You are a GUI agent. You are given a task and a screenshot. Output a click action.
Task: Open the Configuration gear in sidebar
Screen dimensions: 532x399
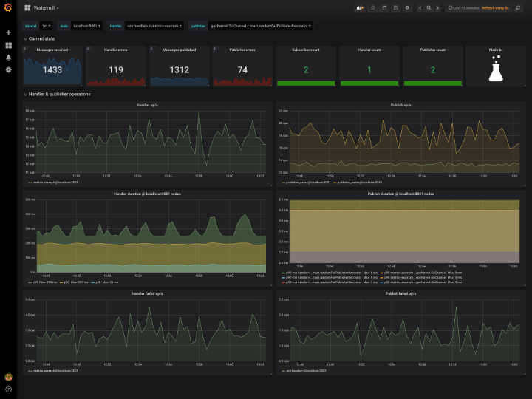8,69
